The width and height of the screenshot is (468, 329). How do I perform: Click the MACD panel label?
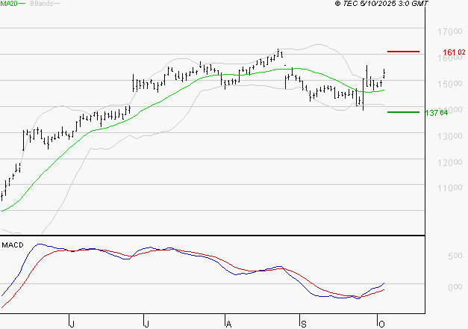13,245
